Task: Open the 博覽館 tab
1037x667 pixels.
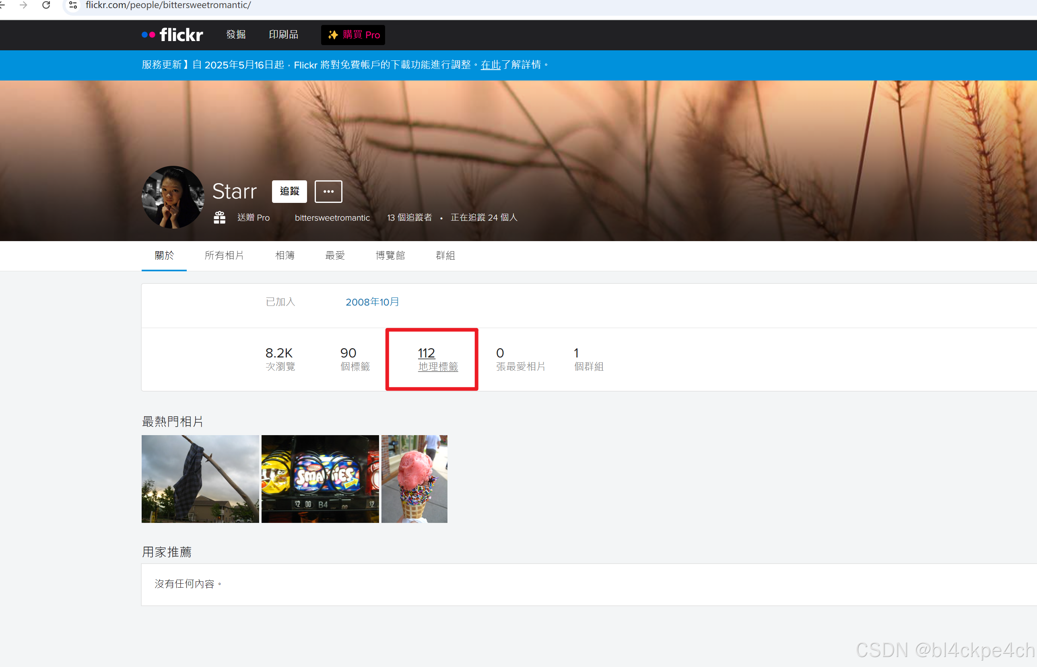Action: click(390, 256)
